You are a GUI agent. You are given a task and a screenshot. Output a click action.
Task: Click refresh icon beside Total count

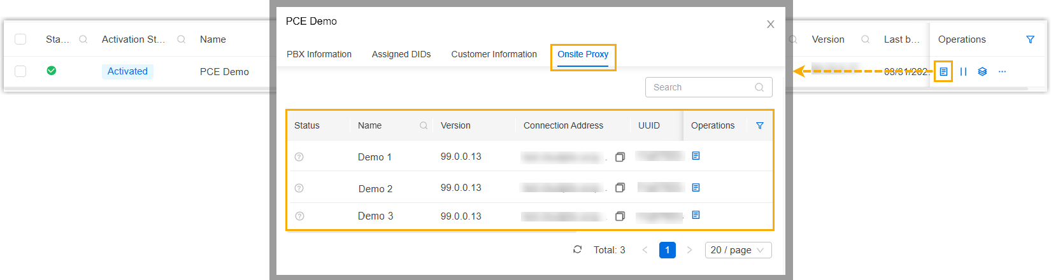(x=577, y=250)
